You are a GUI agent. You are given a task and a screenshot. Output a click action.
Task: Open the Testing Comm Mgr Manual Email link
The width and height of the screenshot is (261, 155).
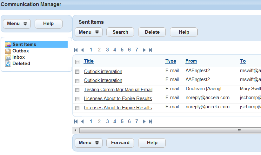(x=118, y=90)
